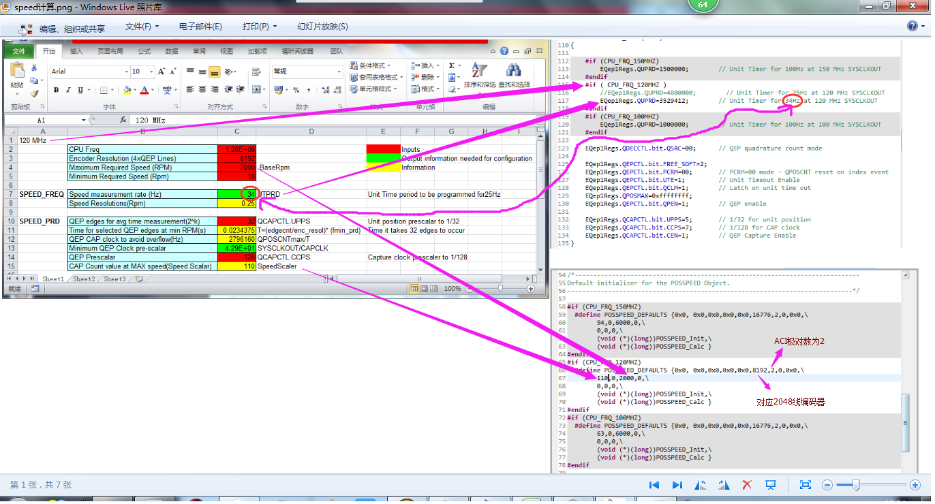Image resolution: width=935 pixels, height=504 pixels.
Task: Open the photo gallery help
Action: point(914,26)
